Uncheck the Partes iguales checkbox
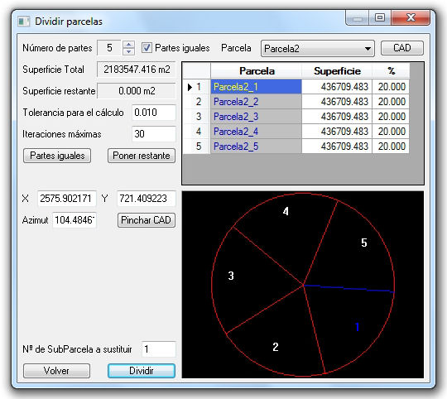 point(147,47)
